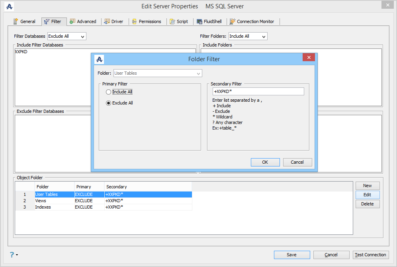
Task: Switch to the Script tab
Action: (x=179, y=21)
